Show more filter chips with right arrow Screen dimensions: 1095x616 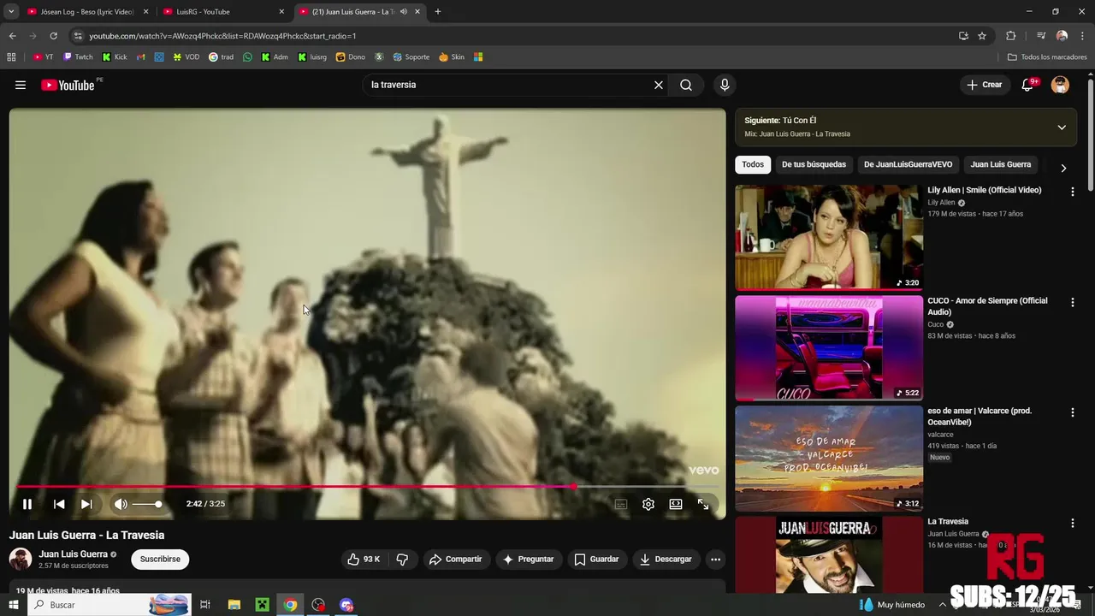coord(1063,168)
